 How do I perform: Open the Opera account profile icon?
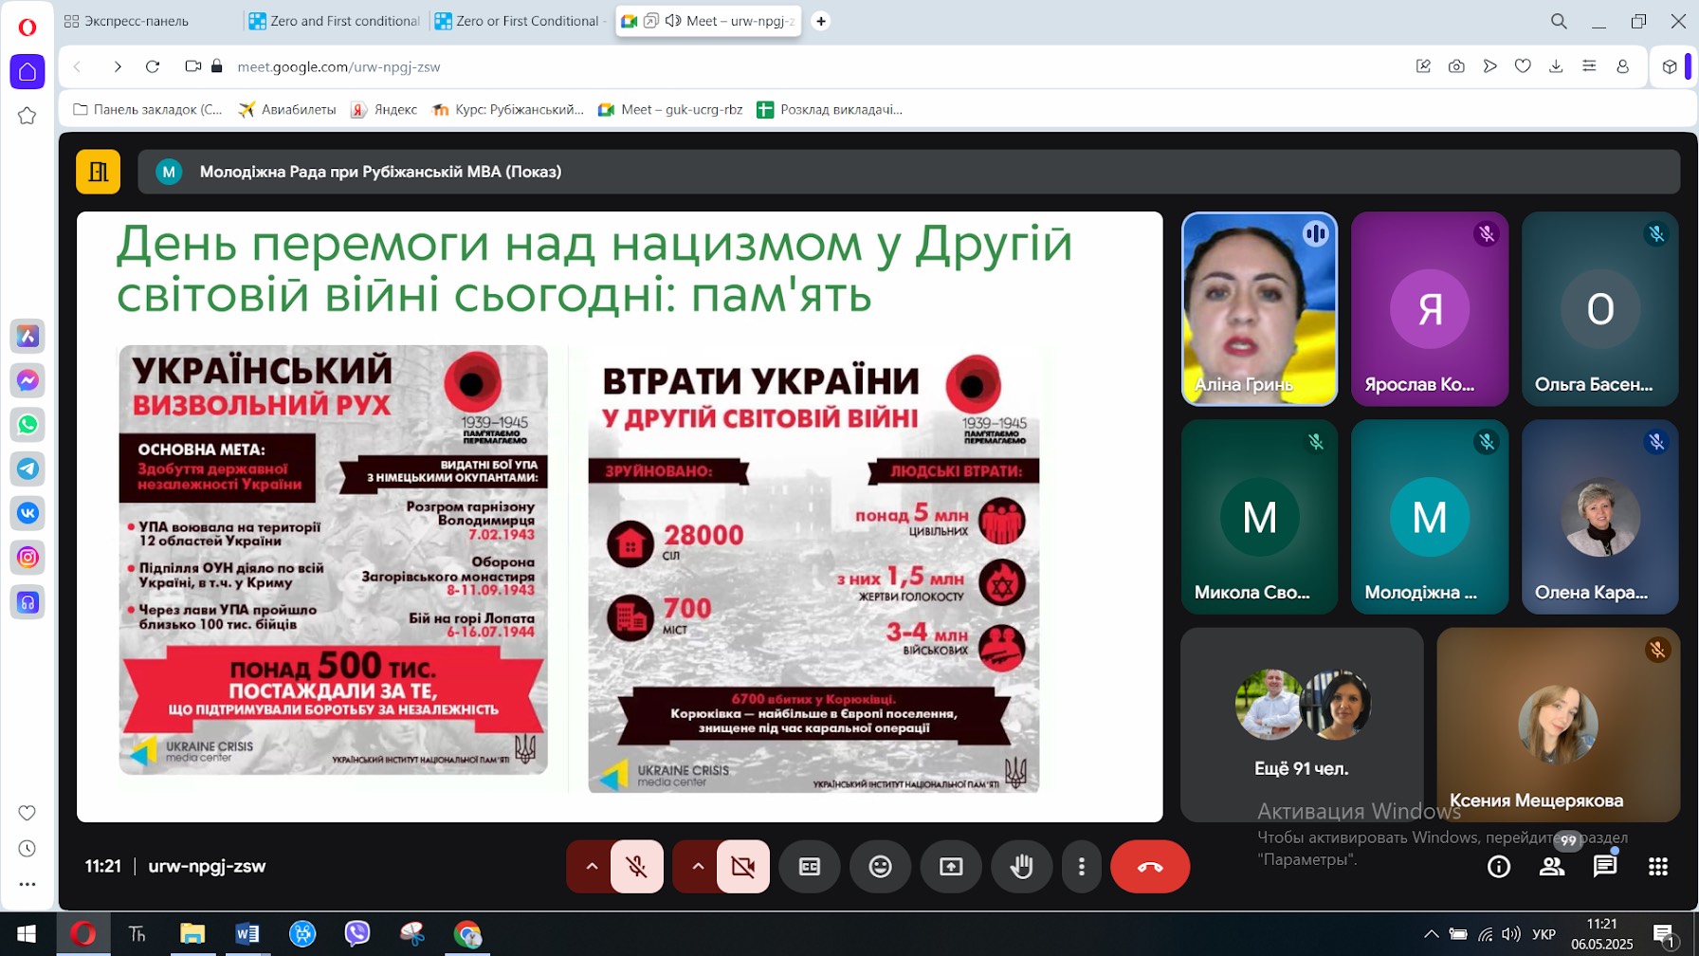tap(1623, 66)
